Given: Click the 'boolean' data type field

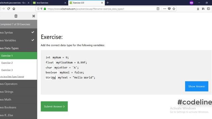Looking at the screenshot, I should (x=52, y=72).
